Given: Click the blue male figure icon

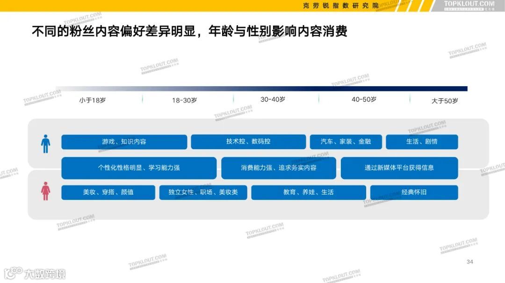Looking at the screenshot, I should pos(45,144).
